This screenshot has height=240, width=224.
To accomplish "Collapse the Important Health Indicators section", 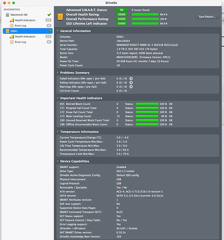I will pos(57,98).
